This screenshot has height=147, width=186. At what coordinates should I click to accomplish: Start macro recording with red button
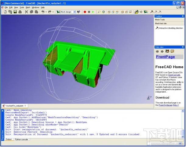85,12
